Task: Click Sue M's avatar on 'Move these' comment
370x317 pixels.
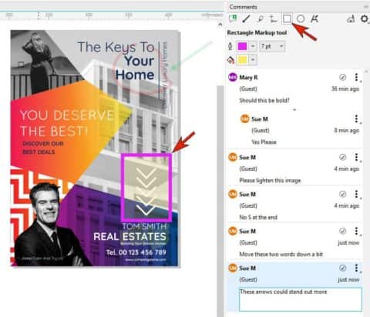Action: coord(233,231)
